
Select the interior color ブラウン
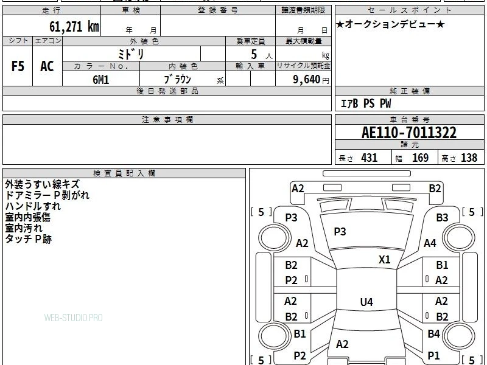click(x=177, y=79)
